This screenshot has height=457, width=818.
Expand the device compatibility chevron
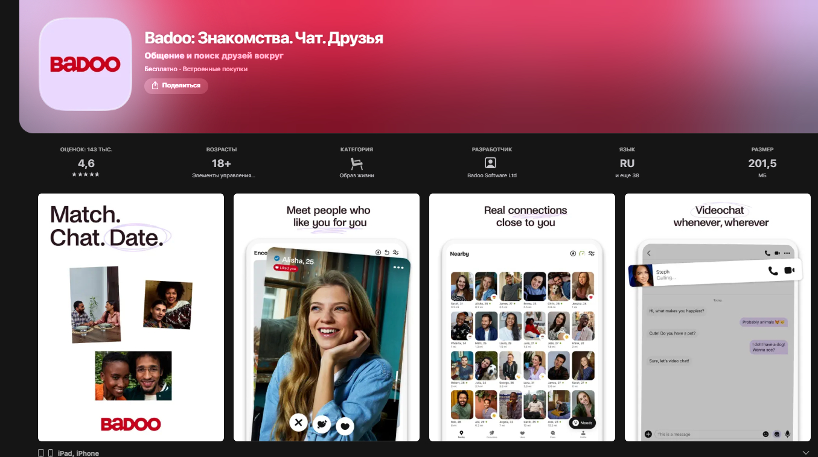click(805, 453)
